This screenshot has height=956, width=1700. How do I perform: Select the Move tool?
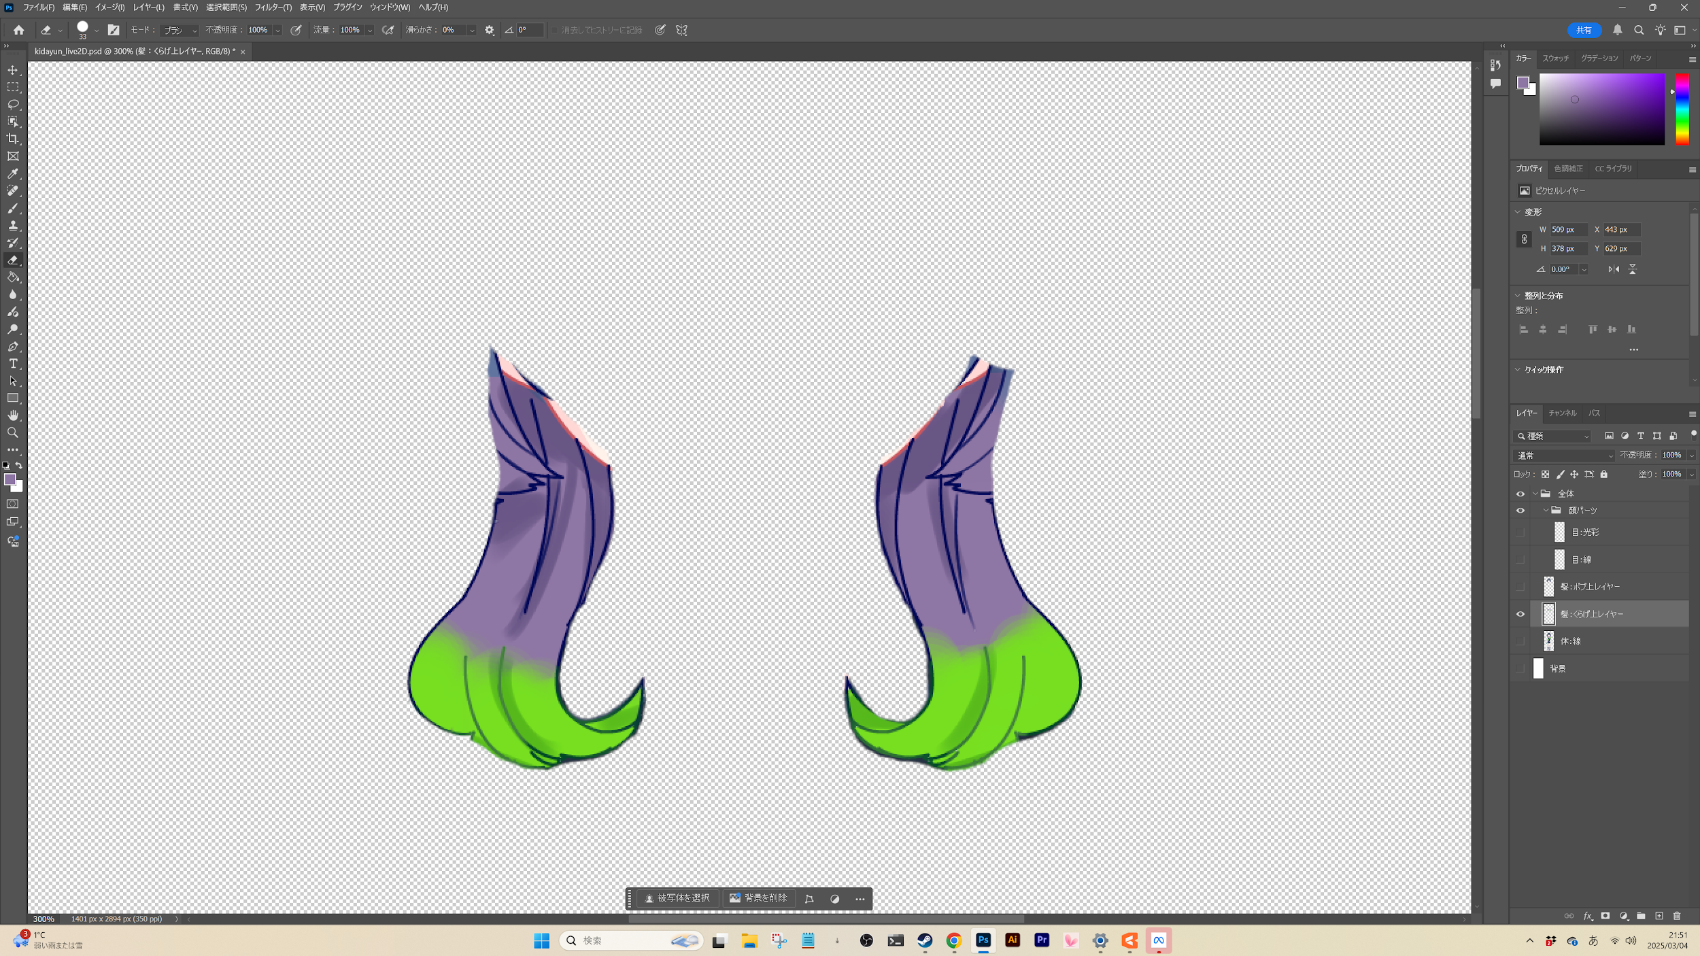point(13,70)
